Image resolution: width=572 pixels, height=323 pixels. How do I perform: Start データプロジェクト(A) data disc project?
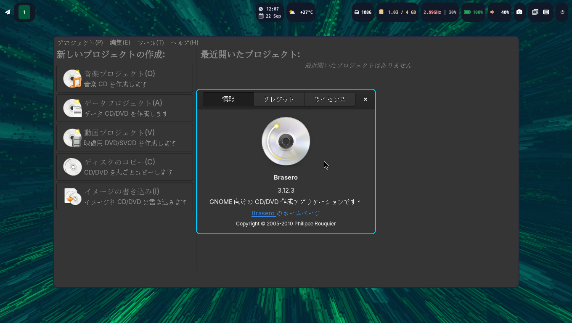click(x=124, y=108)
